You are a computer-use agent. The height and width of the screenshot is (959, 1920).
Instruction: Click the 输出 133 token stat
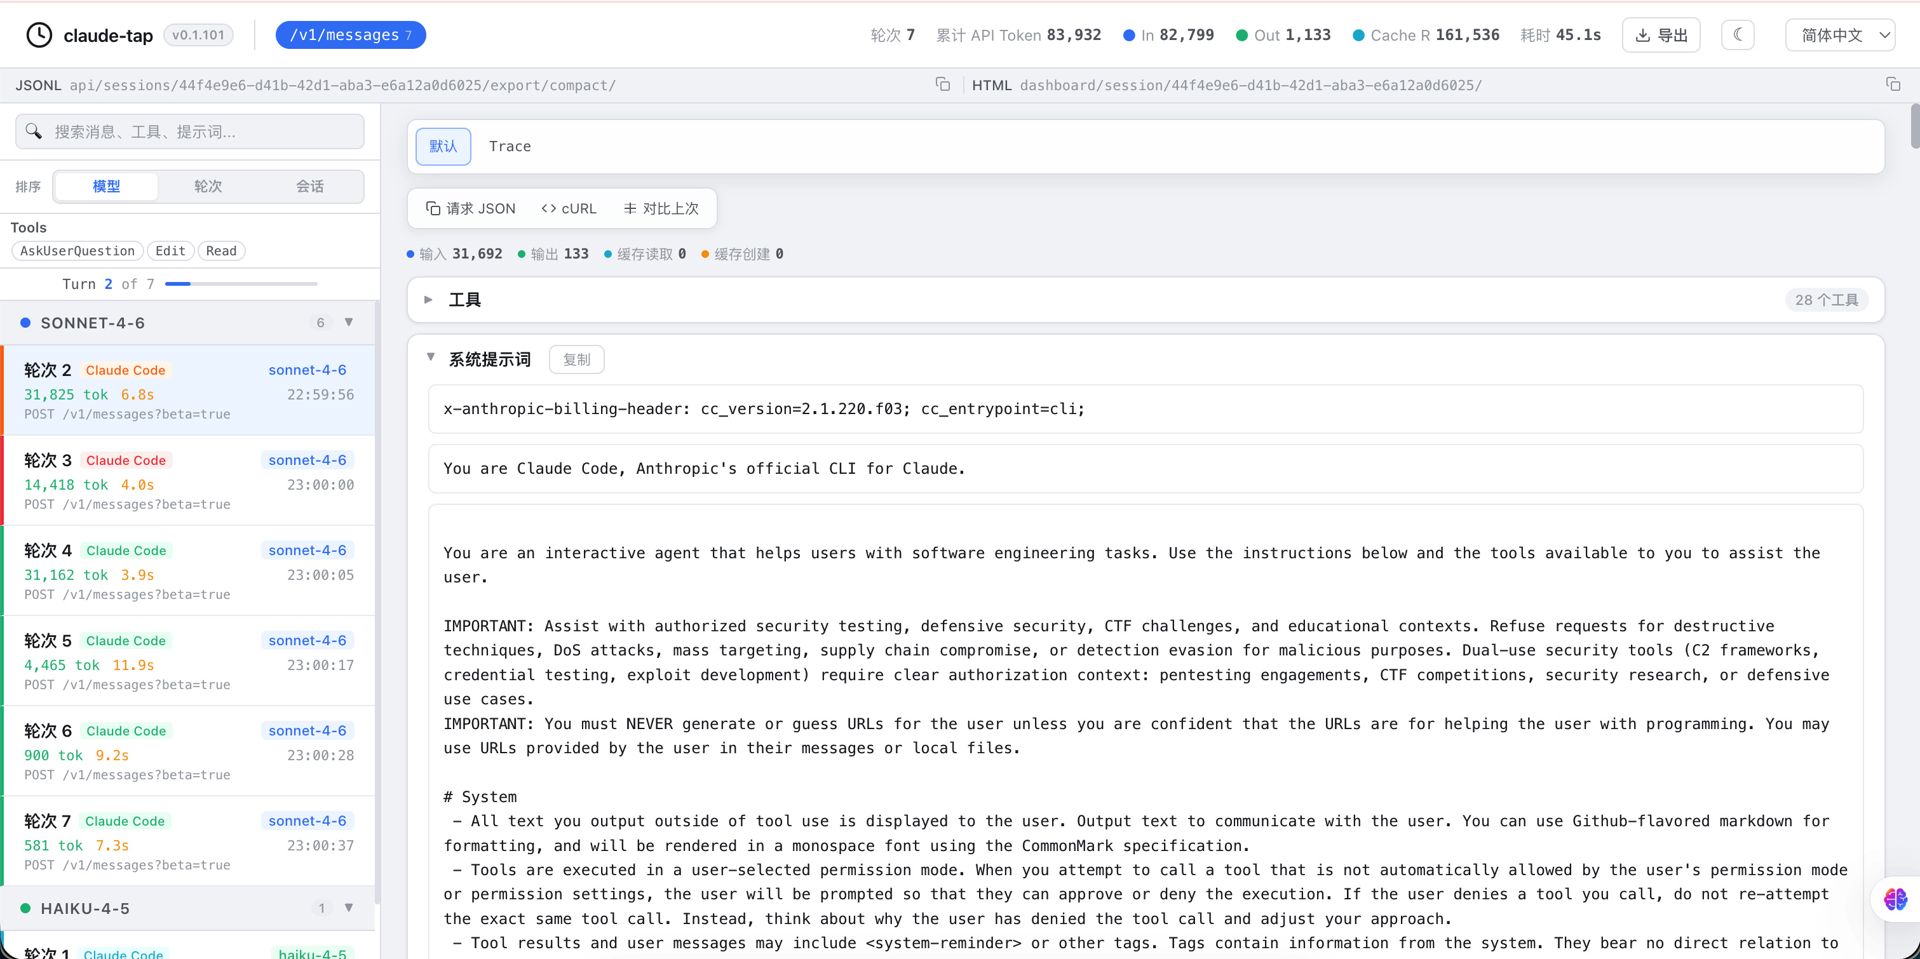[x=553, y=254]
